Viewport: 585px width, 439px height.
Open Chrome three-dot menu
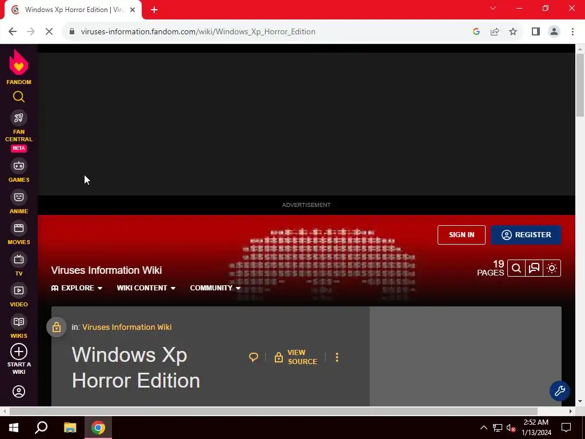[572, 32]
